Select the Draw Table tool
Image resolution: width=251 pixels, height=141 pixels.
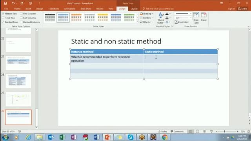point(196,18)
